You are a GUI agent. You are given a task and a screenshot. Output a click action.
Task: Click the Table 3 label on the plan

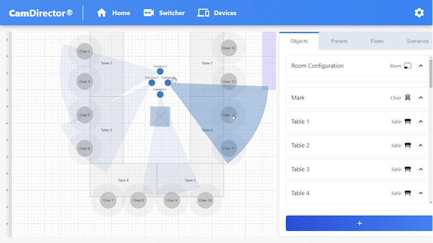point(106,130)
